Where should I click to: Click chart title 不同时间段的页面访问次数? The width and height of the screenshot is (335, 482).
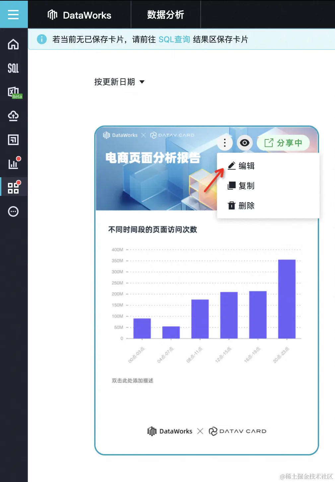tap(153, 229)
